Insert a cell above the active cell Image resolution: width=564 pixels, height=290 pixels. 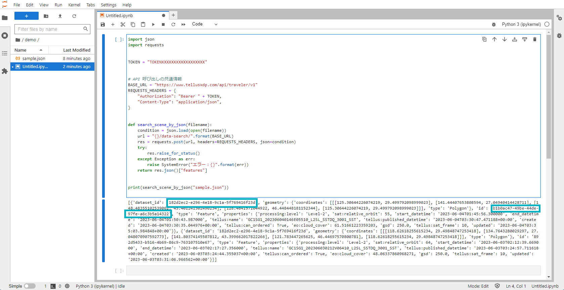[x=515, y=39]
